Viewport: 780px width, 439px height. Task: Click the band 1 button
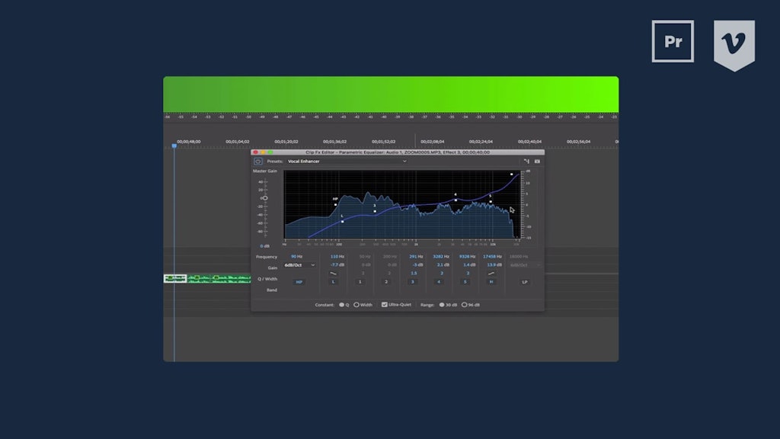pyautogui.click(x=359, y=282)
